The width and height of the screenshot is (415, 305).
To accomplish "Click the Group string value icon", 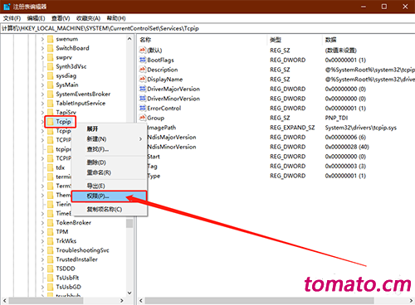I will point(142,118).
